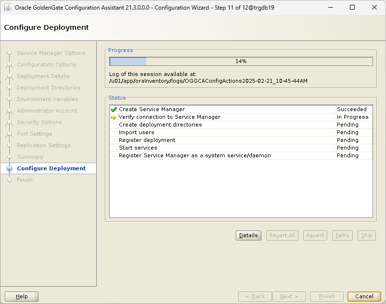Image resolution: width=386 pixels, height=304 pixels.
Task: Click the Revert All button
Action: point(282,235)
